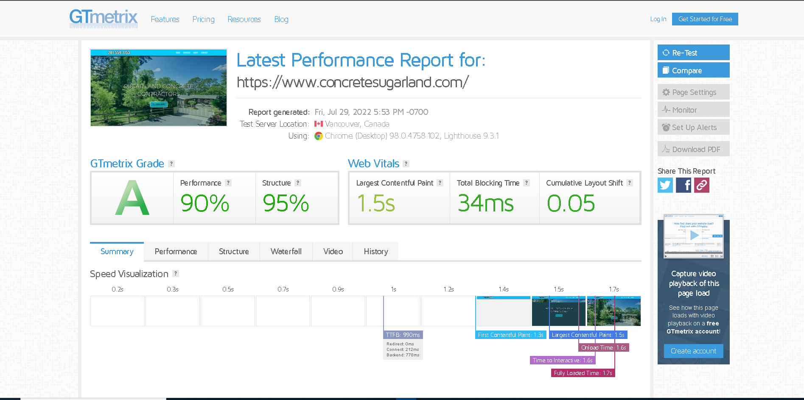Open Pricing page
Screen dimensions: 804x400
(x=204, y=19)
